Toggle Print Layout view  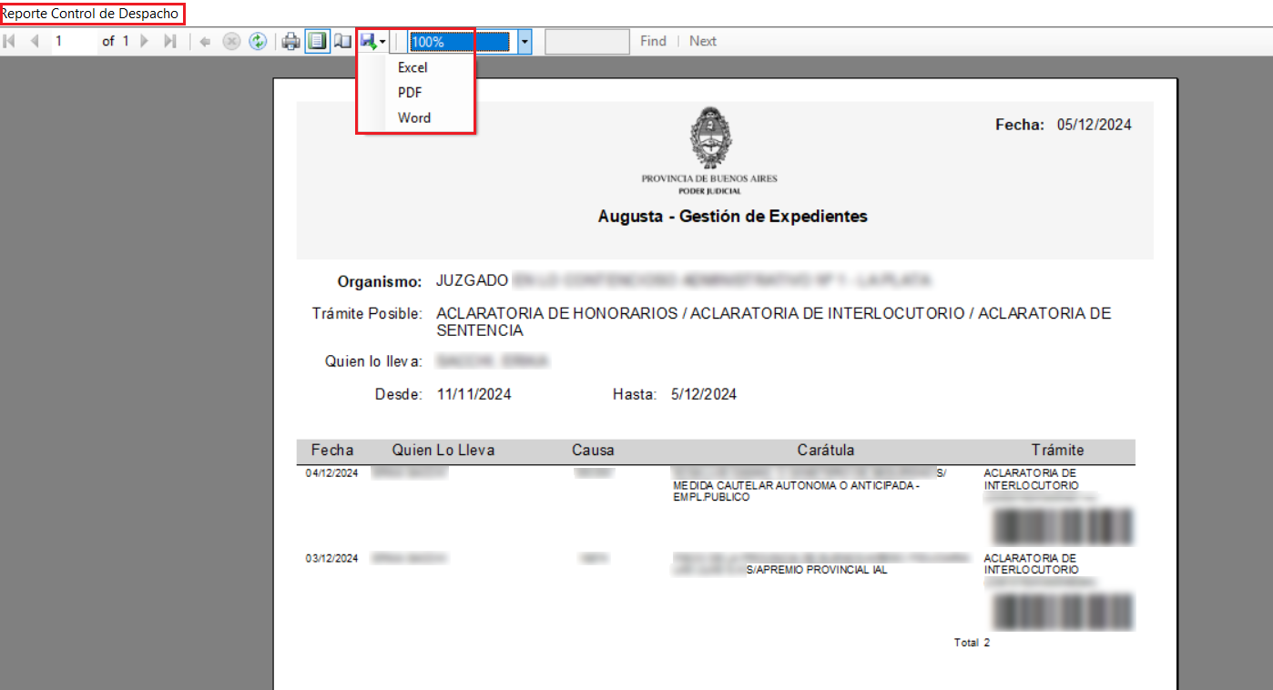[317, 41]
